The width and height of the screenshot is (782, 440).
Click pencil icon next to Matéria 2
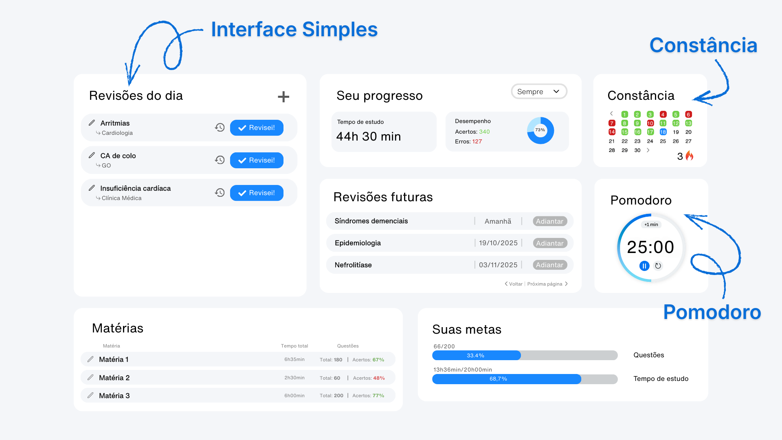90,377
